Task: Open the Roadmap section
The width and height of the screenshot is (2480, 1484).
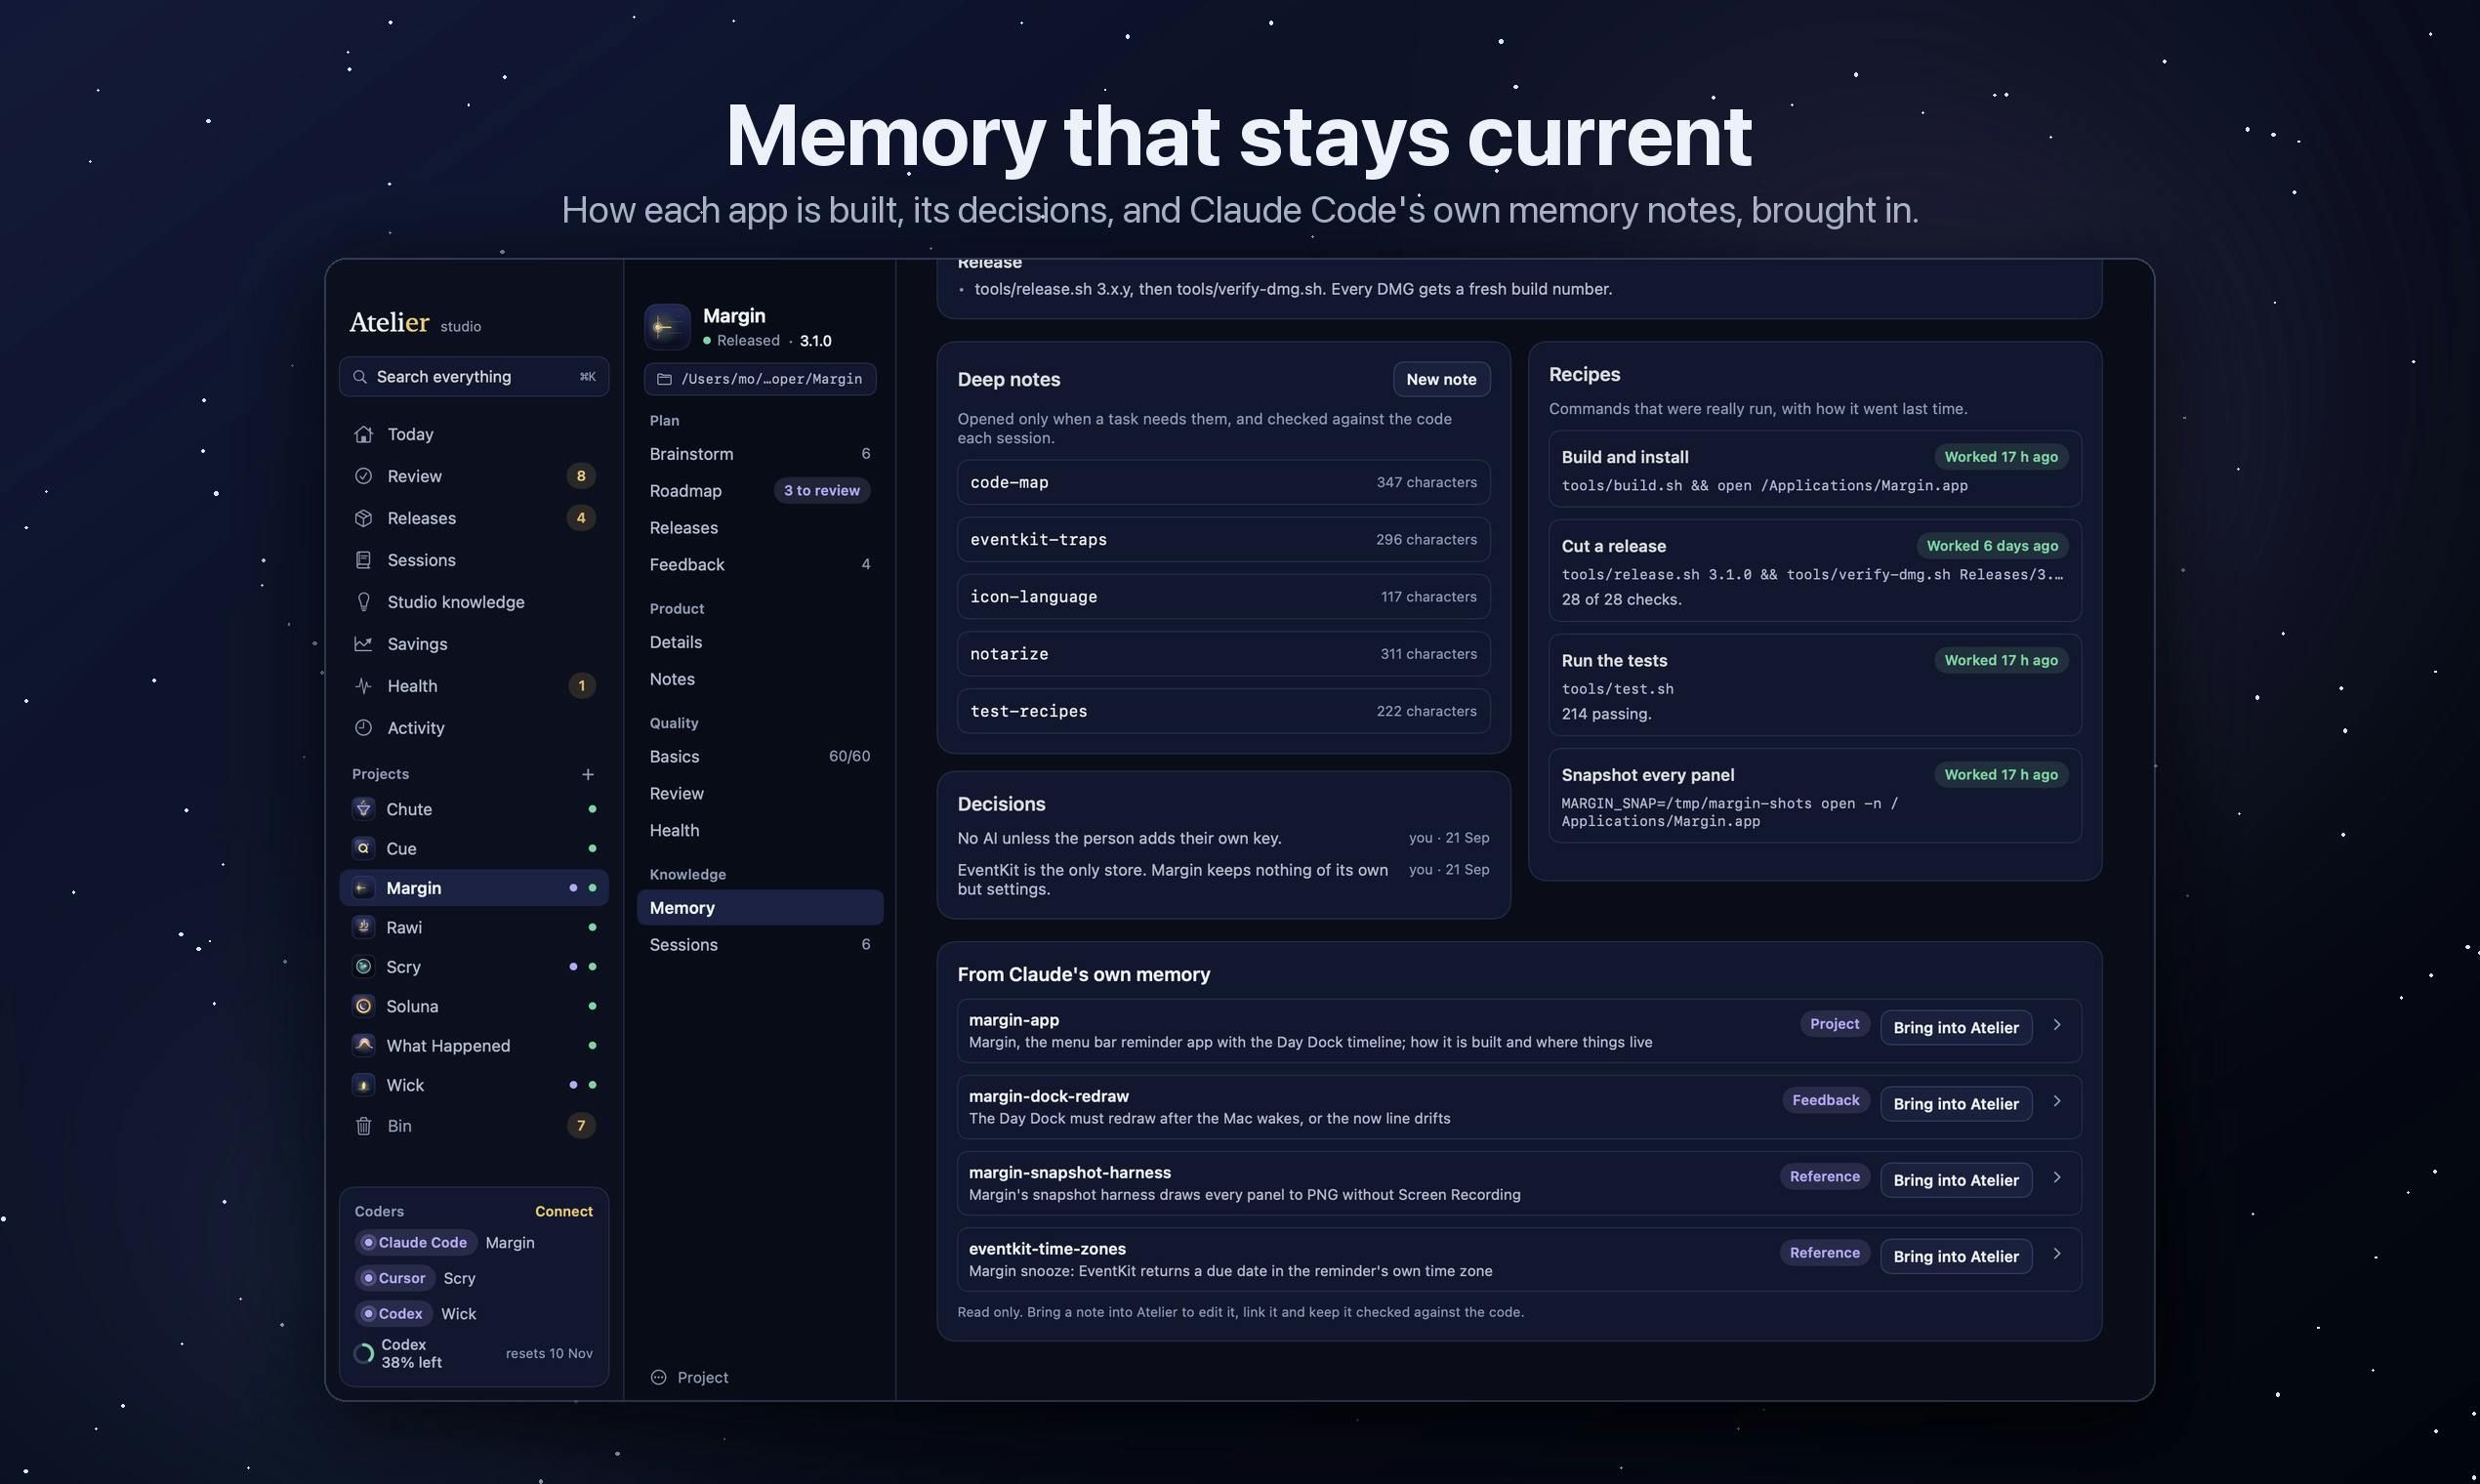Action: pyautogui.click(x=760, y=491)
